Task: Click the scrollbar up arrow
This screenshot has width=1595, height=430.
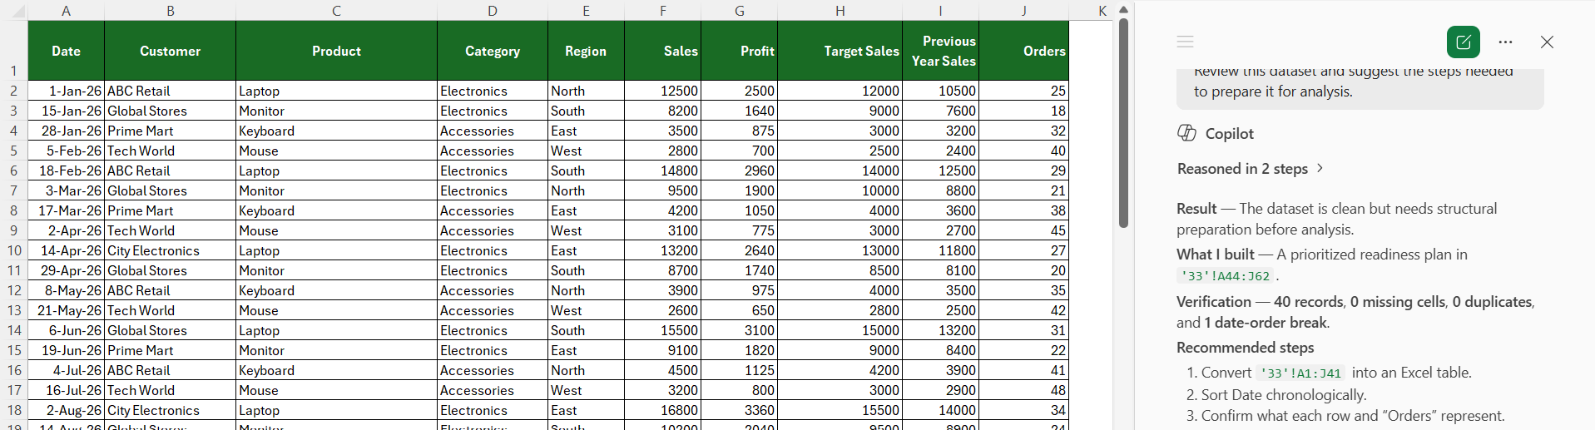Action: pos(1123,10)
